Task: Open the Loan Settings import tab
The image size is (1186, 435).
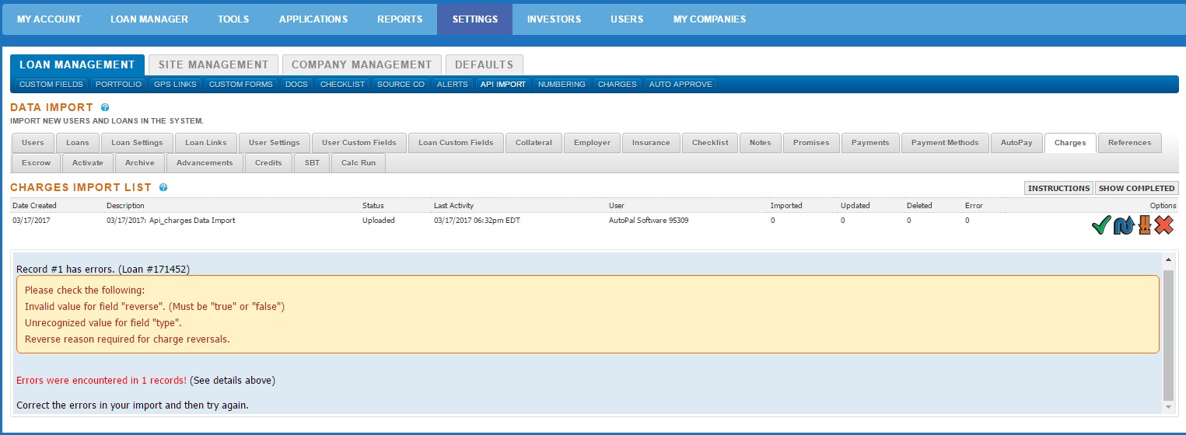Action: [137, 143]
